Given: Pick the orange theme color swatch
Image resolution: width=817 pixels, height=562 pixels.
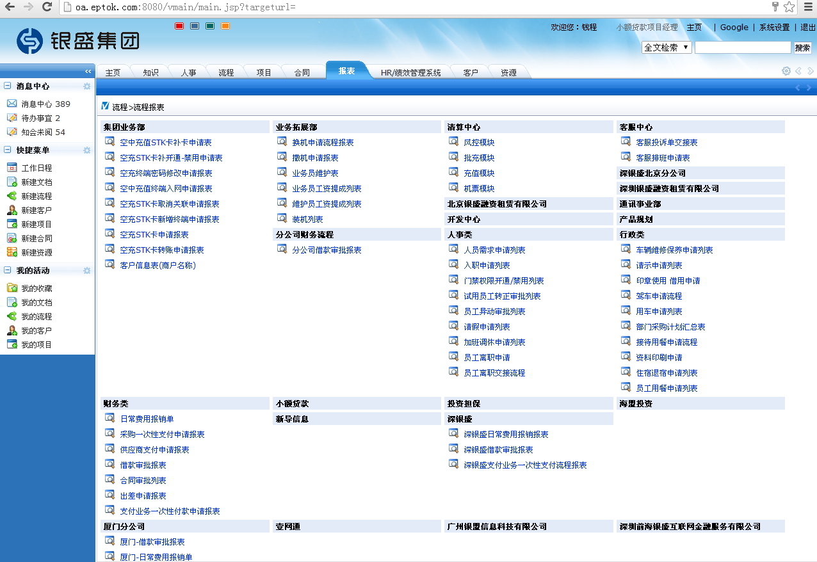Looking at the screenshot, I should pos(225,26).
